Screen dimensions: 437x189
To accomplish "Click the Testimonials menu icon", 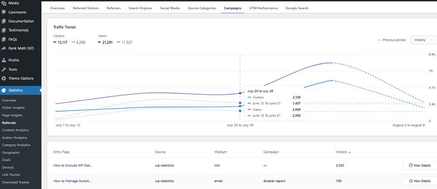I will [x=3, y=30].
